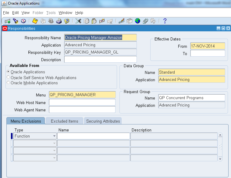Screen dimensions: 231x178
Task: Select Oracle Applications radio button
Action: pos(9,72)
